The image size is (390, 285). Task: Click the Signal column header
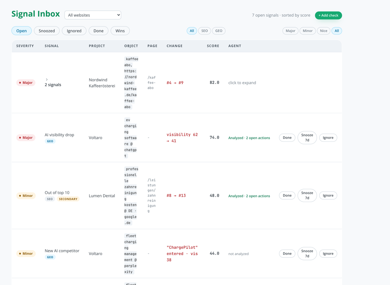click(52, 46)
